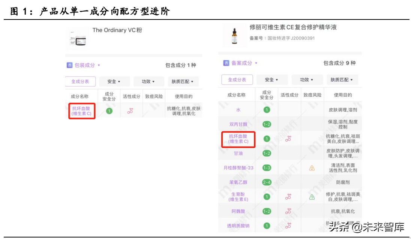The image size is (411, 239).
Task: Open 安全 dropdown in The Ordinary panel
Action: [x=114, y=81]
